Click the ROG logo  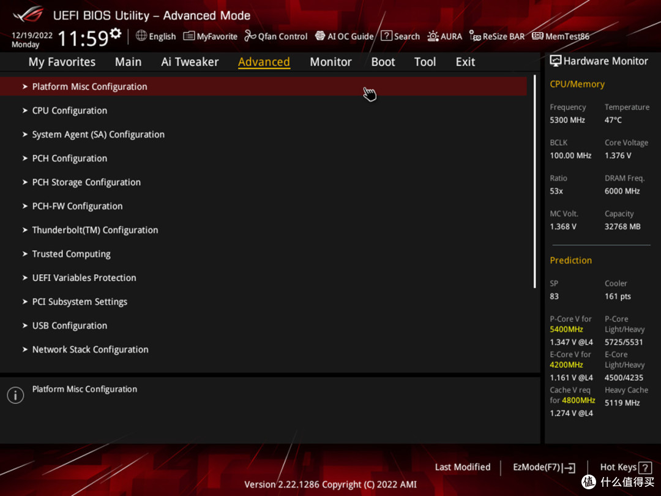point(28,15)
